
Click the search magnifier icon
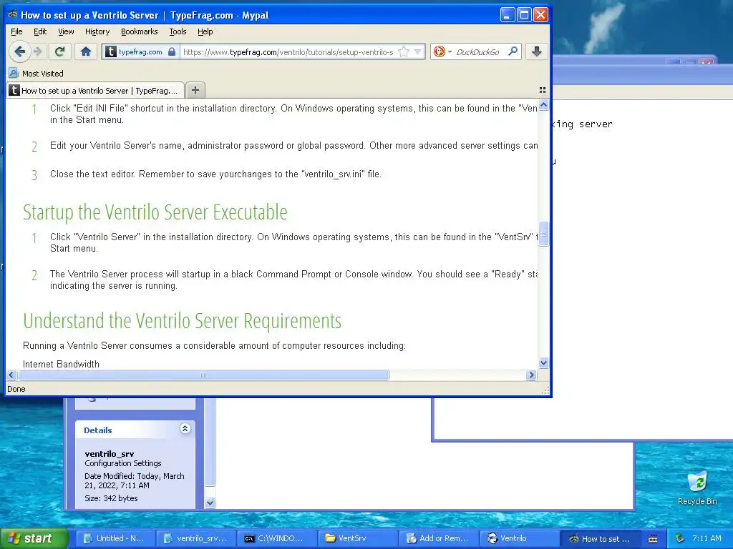[513, 51]
